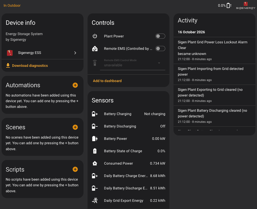The image size is (257, 209).
Task: Toggle the Plant Power switch
Action: point(160,36)
